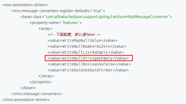Viewport: 186px width, 104px height.
Task: Select the WriteNullListAsEmpty value line
Action: point(86,52)
